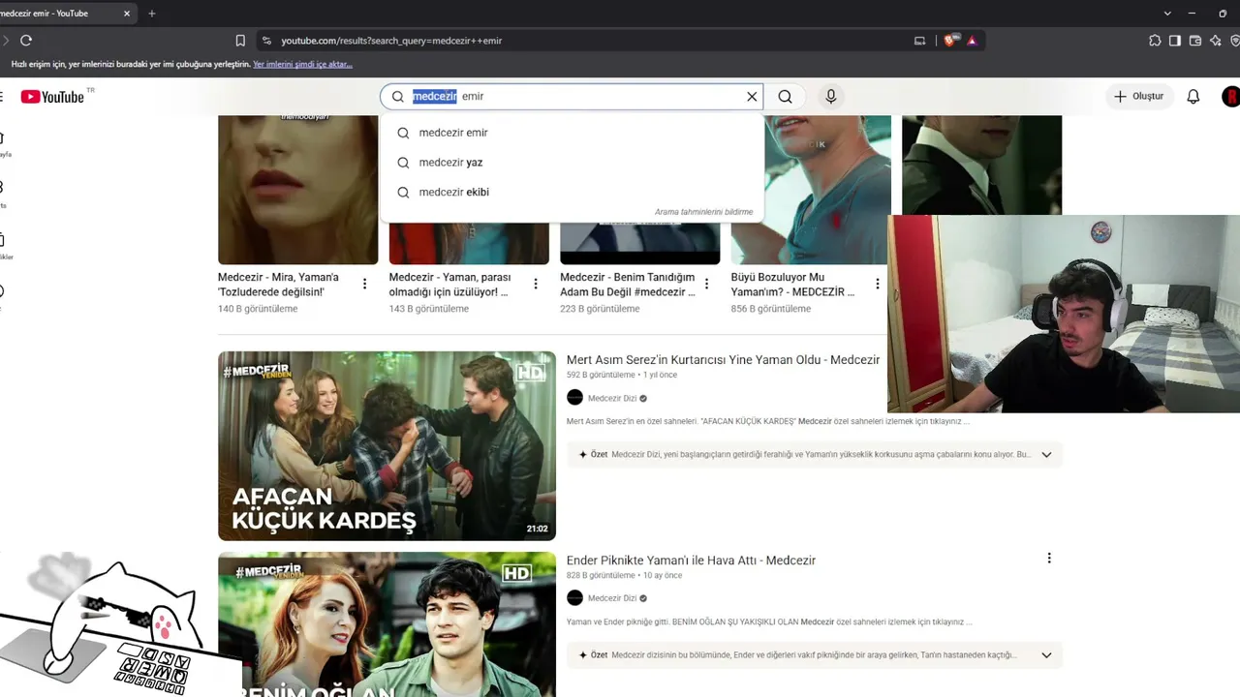The image size is (1240, 697).
Task: Open the tab search dropdown arrow
Action: point(1167,14)
